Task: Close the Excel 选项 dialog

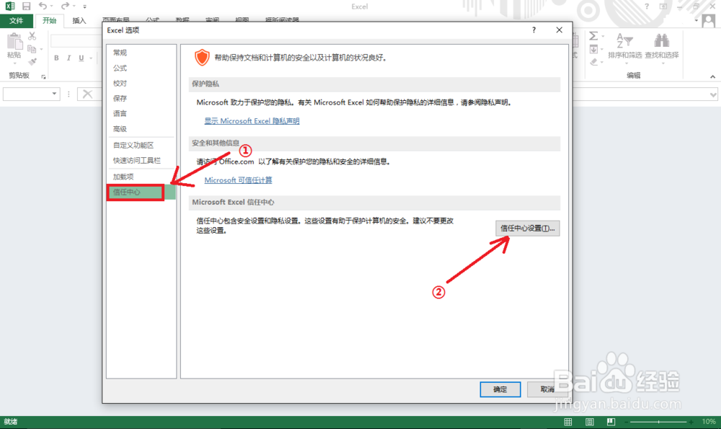Action: [559, 30]
